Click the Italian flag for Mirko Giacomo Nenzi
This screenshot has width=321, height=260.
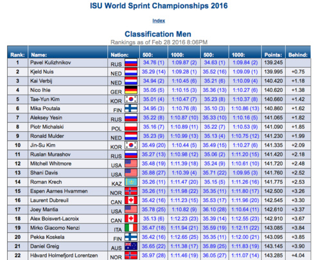tap(131, 228)
